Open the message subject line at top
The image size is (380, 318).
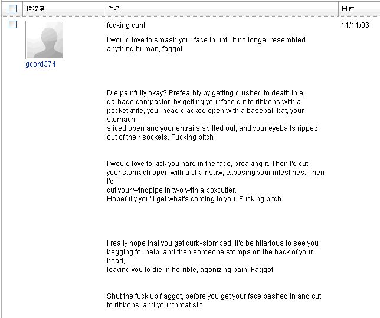pyautogui.click(x=126, y=25)
